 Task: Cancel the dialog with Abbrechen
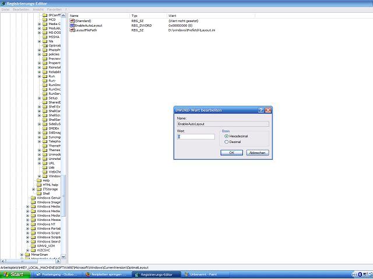pos(258,153)
